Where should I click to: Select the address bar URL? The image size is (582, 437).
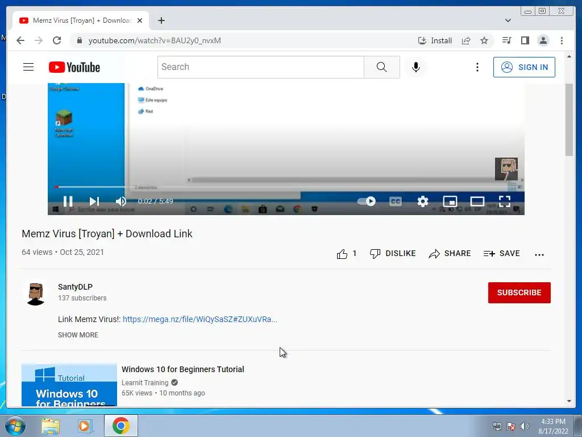(x=155, y=40)
